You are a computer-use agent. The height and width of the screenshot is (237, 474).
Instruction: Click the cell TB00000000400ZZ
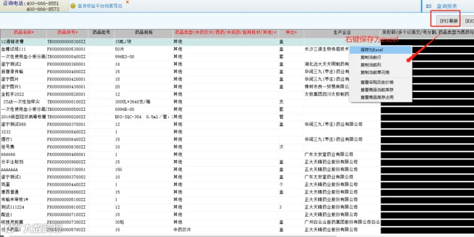click(67, 57)
